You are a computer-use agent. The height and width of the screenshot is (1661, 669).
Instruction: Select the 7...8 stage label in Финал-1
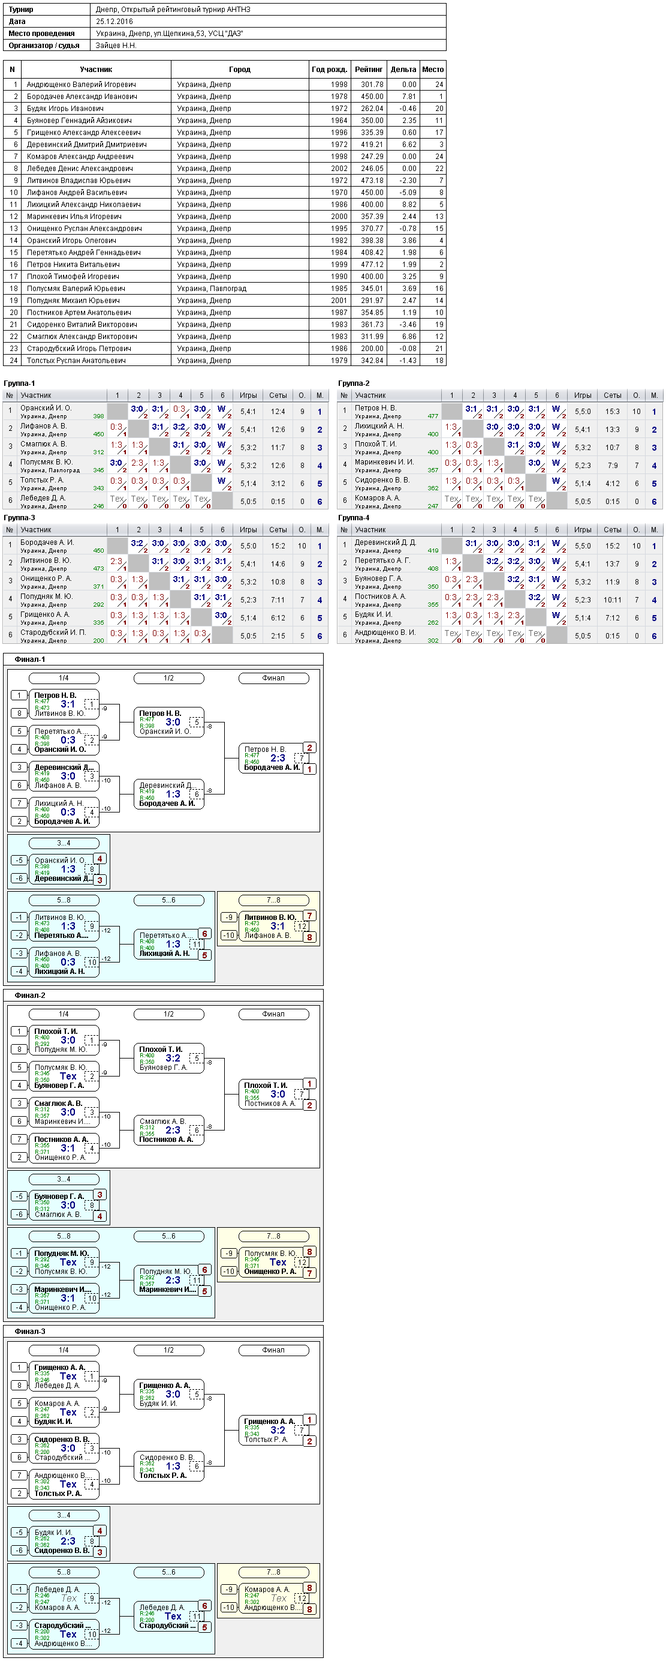[273, 900]
